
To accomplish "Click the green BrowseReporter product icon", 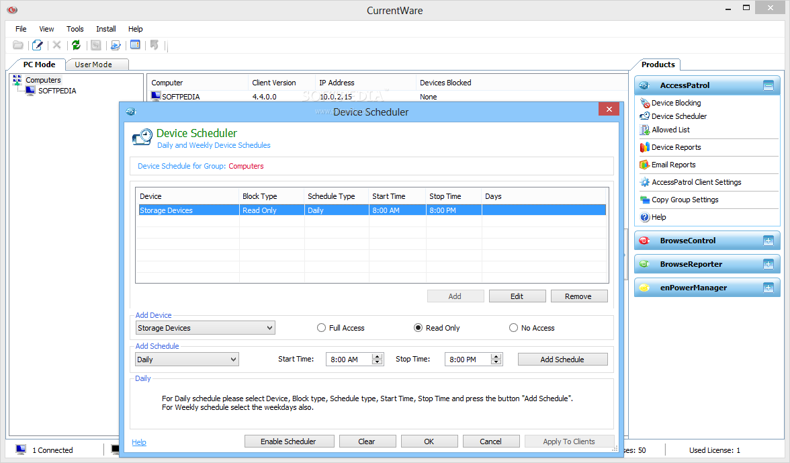I will tap(644, 264).
